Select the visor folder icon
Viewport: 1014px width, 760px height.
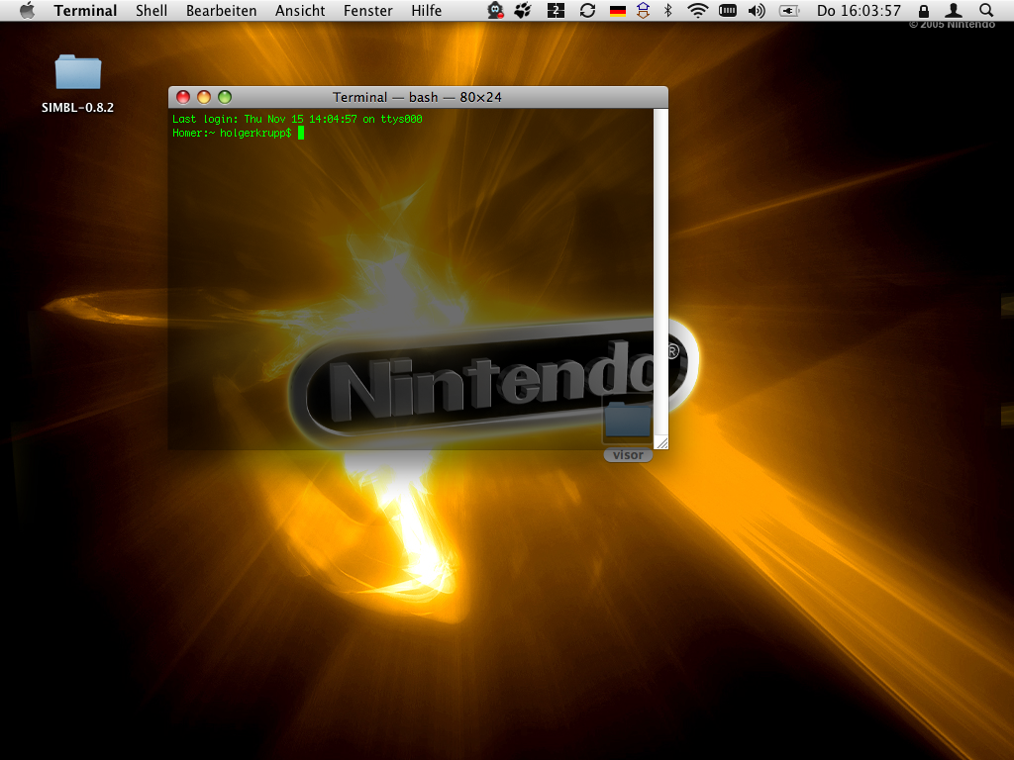[627, 420]
